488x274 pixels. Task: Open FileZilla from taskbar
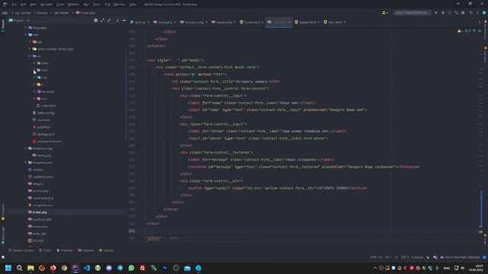click(x=143, y=268)
